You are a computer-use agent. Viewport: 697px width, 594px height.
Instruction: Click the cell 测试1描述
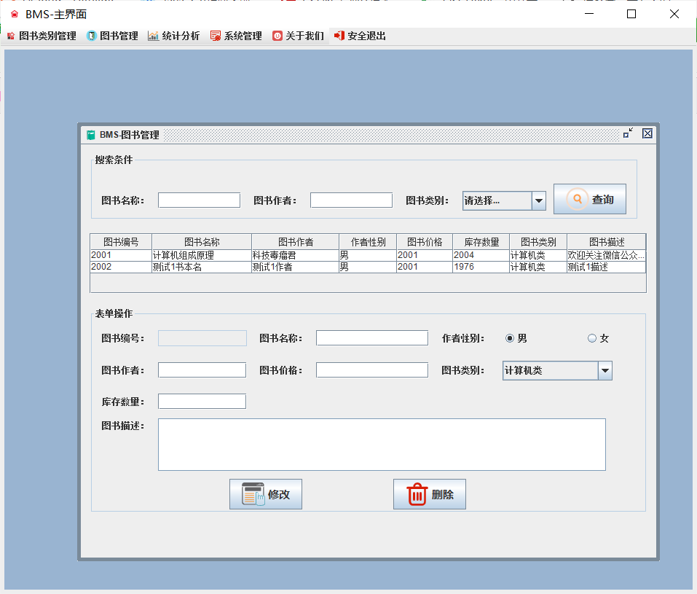coord(606,267)
